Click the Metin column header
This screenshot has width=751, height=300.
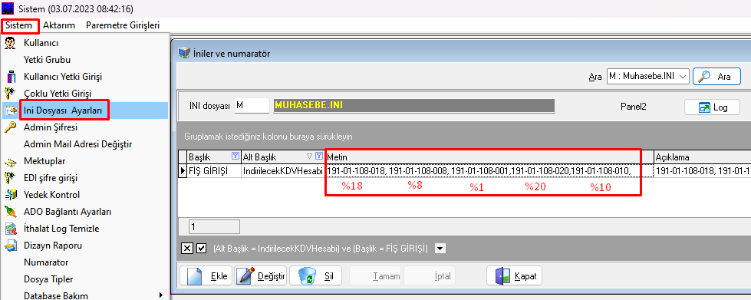click(x=489, y=157)
